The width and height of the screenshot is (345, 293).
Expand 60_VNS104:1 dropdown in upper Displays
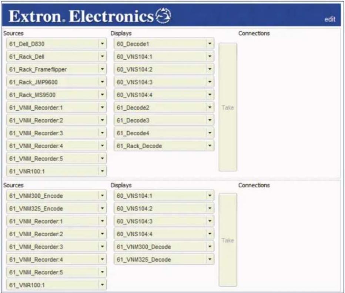click(x=210, y=56)
